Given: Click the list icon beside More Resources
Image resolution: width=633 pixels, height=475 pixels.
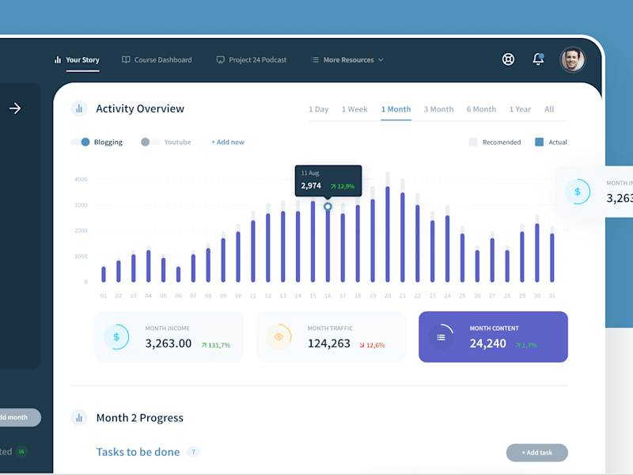Looking at the screenshot, I should click(315, 60).
